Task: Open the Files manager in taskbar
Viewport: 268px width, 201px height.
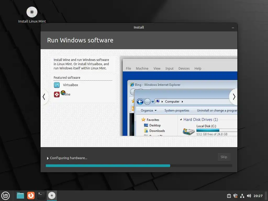Action: click(x=20, y=196)
